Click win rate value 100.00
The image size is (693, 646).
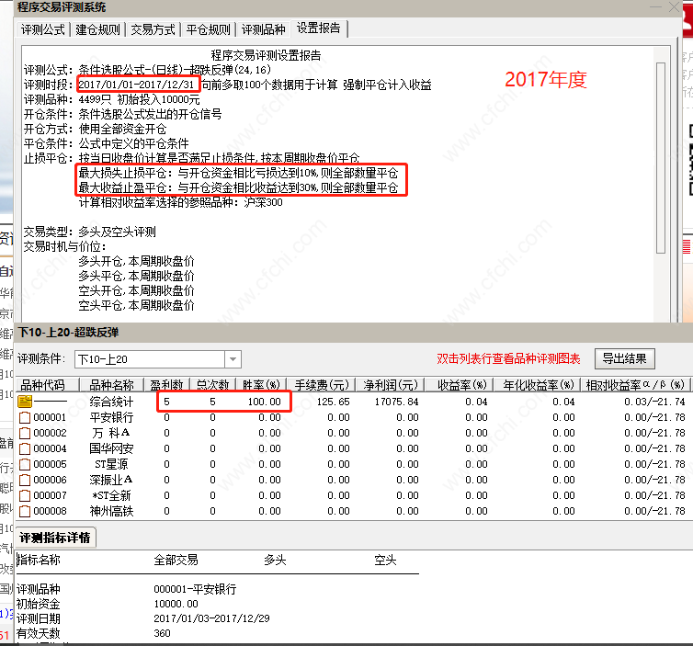pos(265,402)
